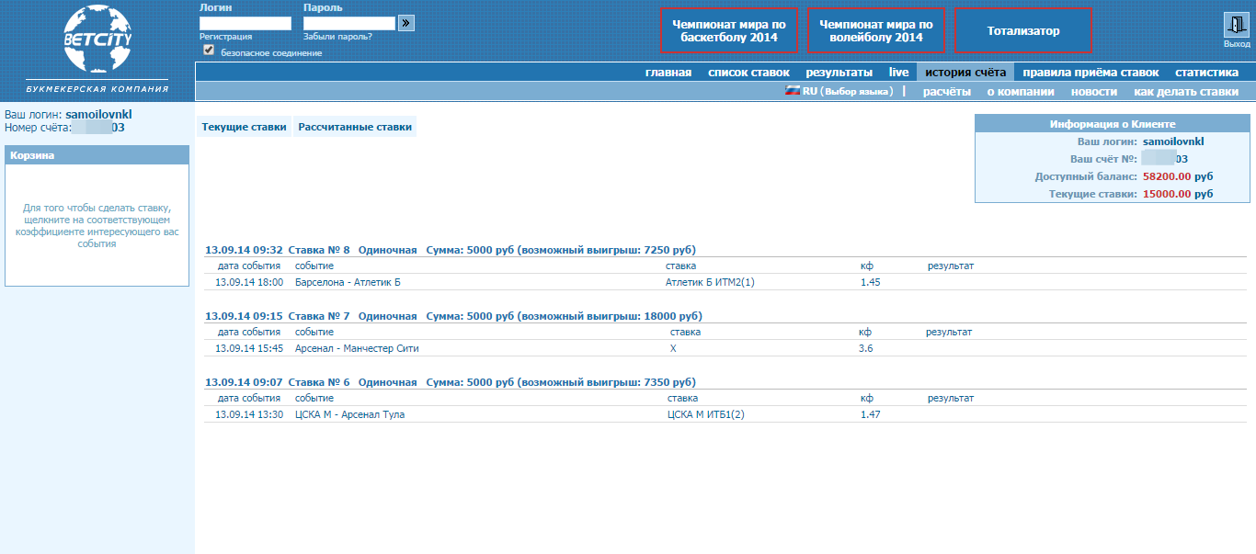Focus the Пароль input field

coord(349,24)
